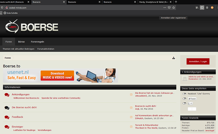
Task: Switch to the third Boerse.to tab
Action: pos(120,2)
